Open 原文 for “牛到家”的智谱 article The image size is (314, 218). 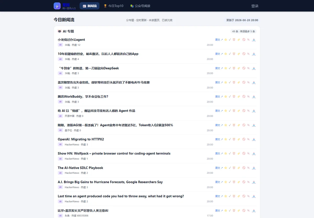click(x=219, y=68)
